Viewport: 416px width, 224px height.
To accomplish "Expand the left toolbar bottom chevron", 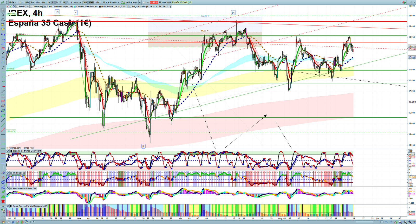I will (3, 207).
